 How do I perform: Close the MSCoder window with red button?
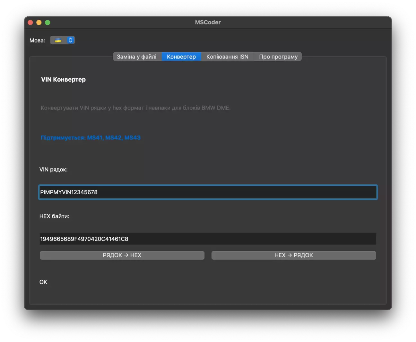coord(30,22)
